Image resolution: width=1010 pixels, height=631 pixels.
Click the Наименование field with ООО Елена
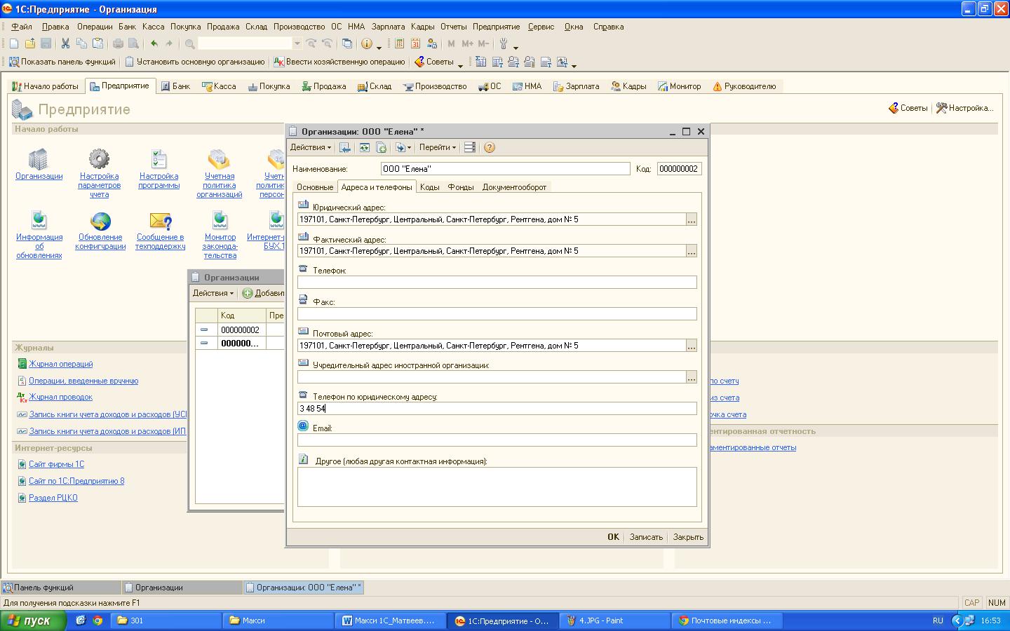pos(505,169)
